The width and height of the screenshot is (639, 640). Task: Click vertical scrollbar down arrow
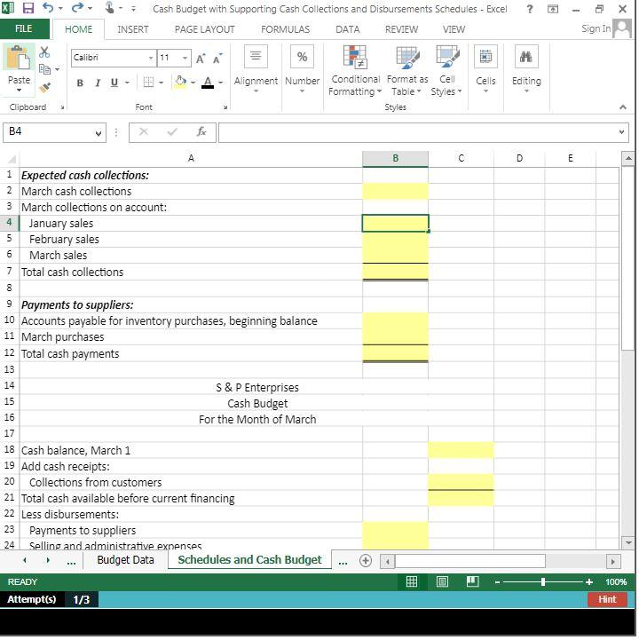[x=628, y=542]
